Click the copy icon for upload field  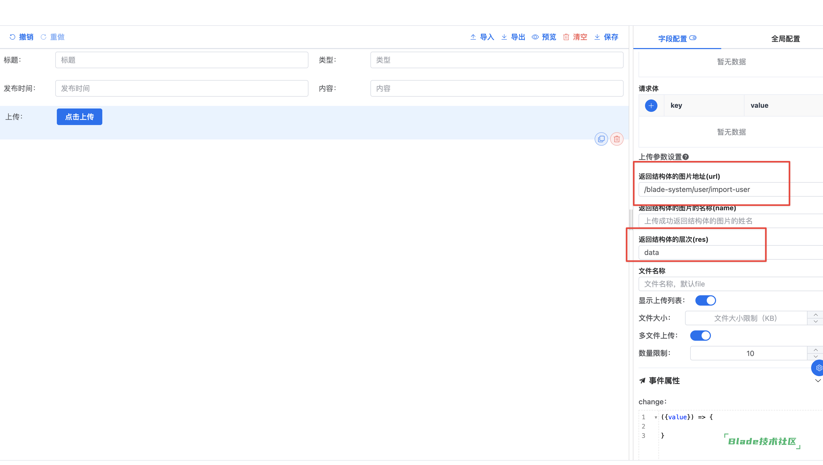601,139
